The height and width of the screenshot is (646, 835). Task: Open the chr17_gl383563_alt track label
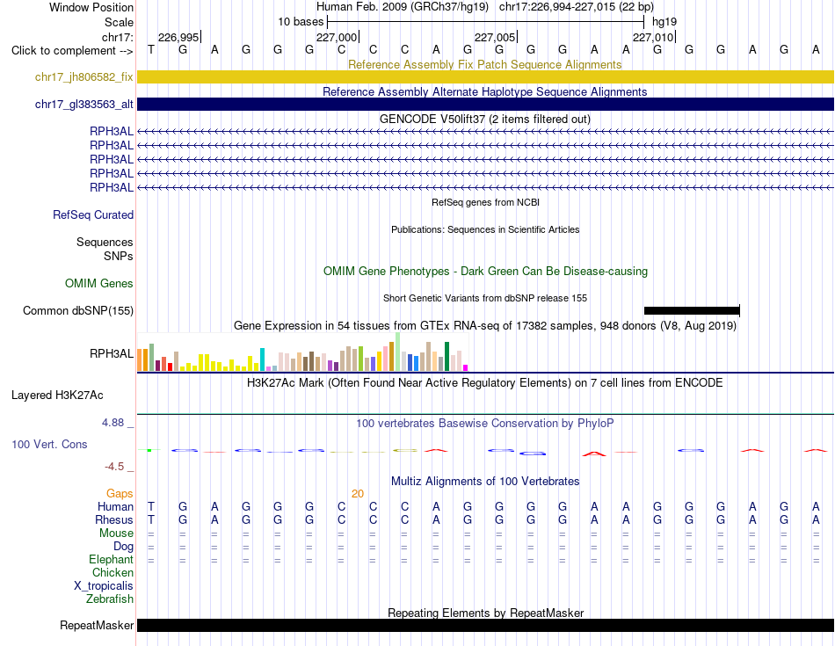tap(83, 104)
